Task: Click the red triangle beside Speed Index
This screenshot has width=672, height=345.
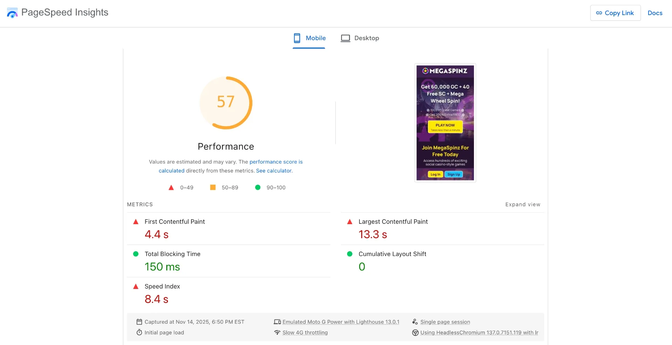Action: click(135, 286)
